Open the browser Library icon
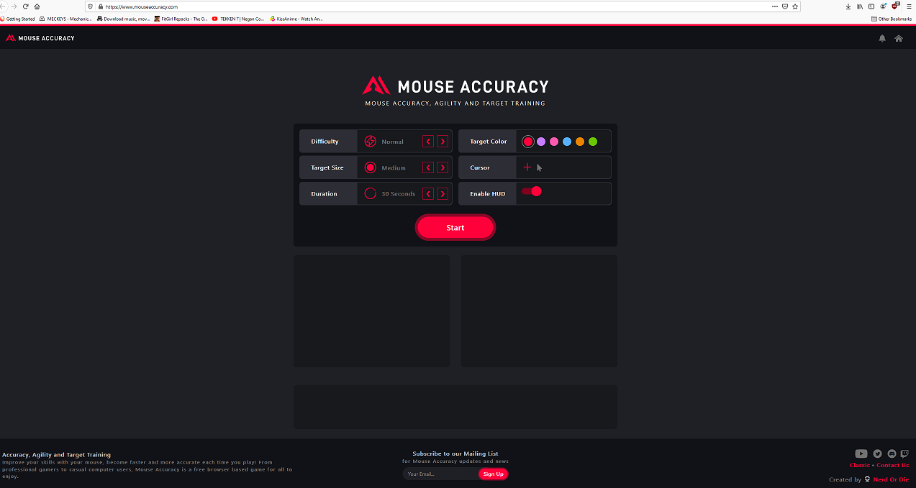Viewport: 916px width, 488px height. 860,6
